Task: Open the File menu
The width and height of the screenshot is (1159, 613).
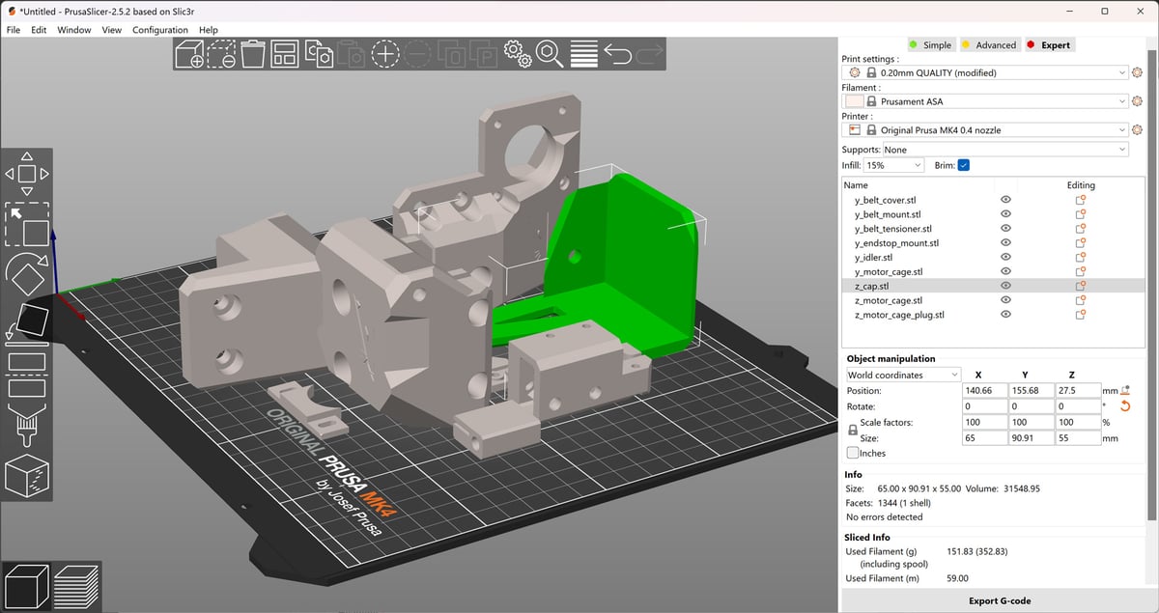Action: (14, 30)
